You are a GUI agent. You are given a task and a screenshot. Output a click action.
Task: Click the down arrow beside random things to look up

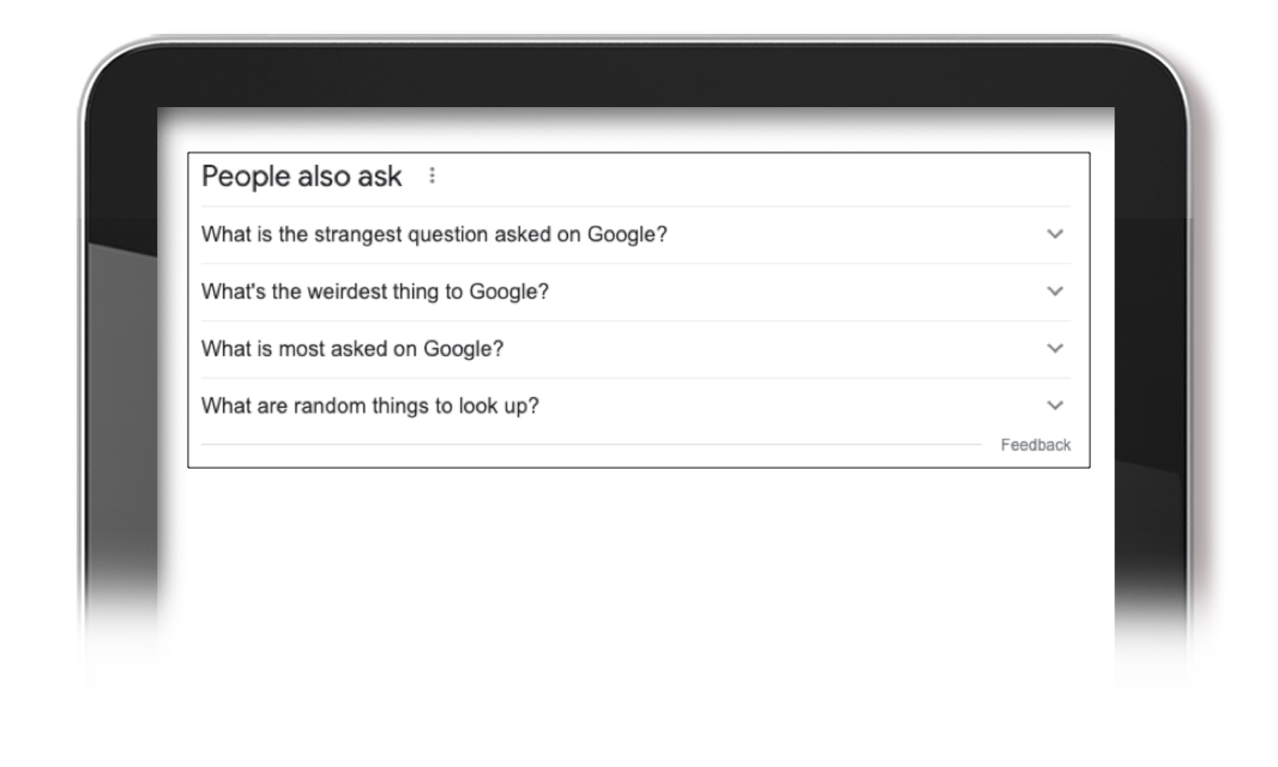(1055, 406)
